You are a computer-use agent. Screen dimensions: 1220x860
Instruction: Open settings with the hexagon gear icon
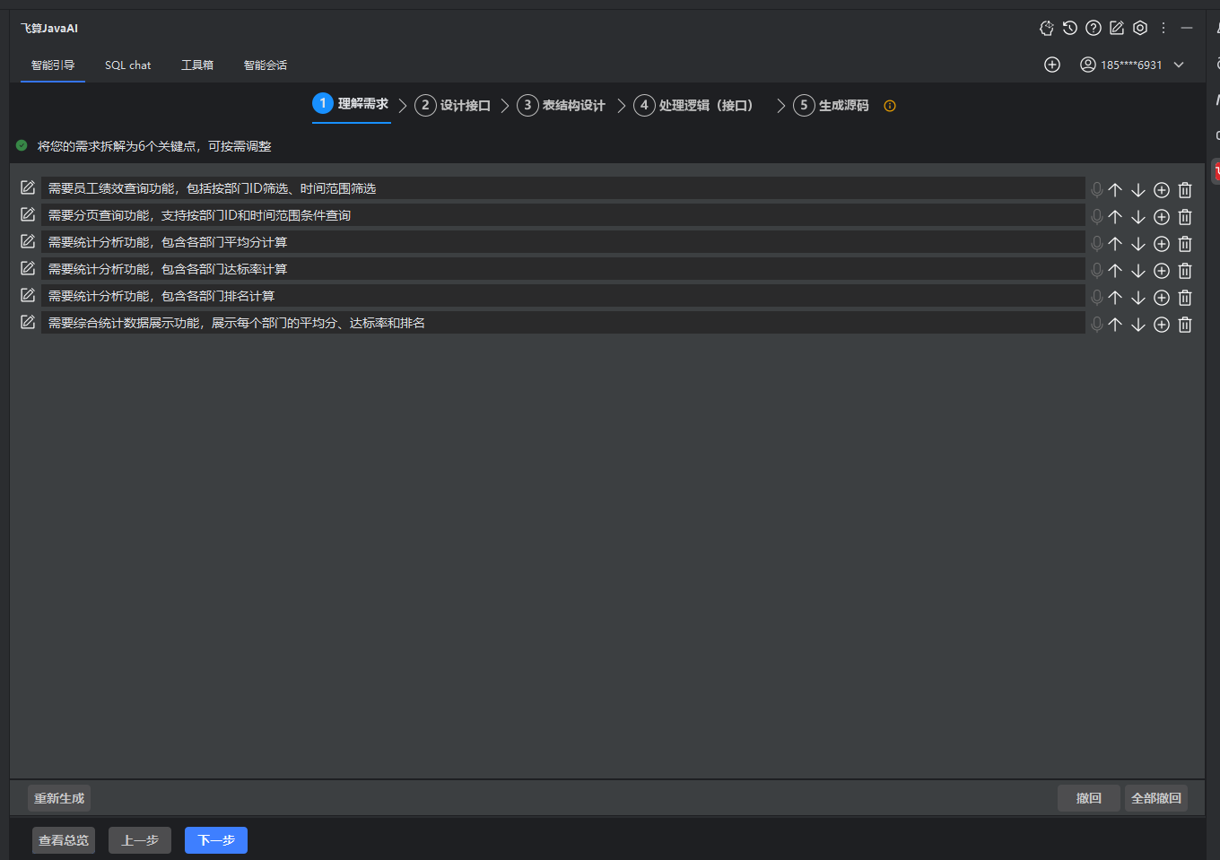1140,28
